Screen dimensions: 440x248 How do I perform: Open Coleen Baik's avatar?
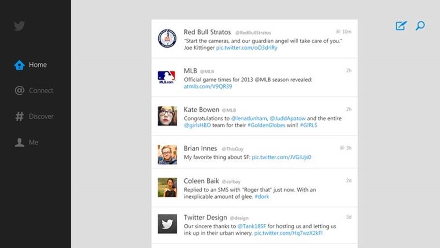click(x=167, y=187)
